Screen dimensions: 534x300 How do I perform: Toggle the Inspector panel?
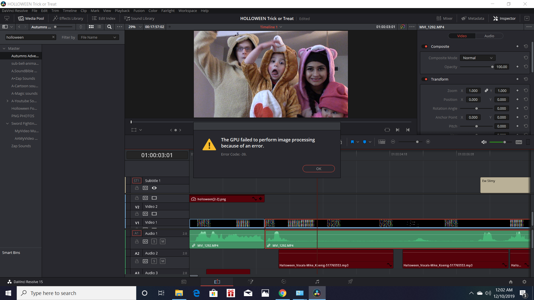click(x=505, y=18)
